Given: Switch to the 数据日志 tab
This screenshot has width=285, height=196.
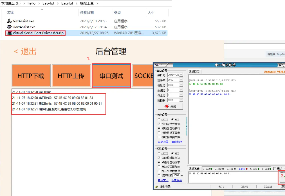Looking at the screenshot, I should tap(194, 71).
